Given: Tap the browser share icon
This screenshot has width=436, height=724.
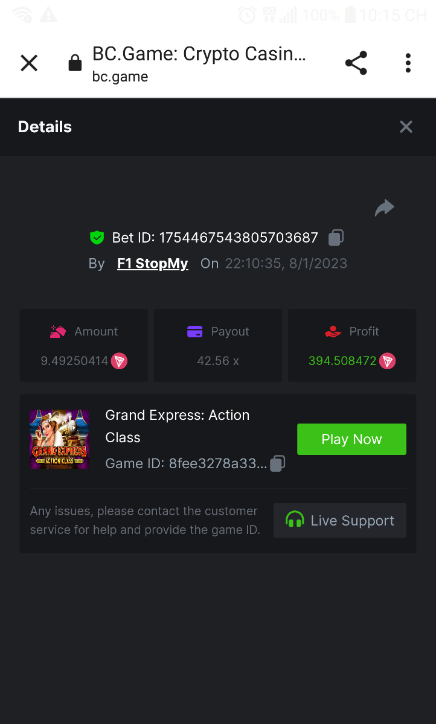Looking at the screenshot, I should click(x=356, y=63).
